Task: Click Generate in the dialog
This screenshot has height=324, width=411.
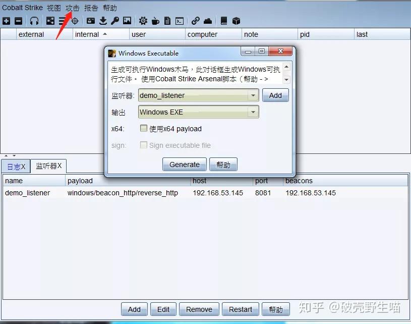Action: pyautogui.click(x=185, y=165)
